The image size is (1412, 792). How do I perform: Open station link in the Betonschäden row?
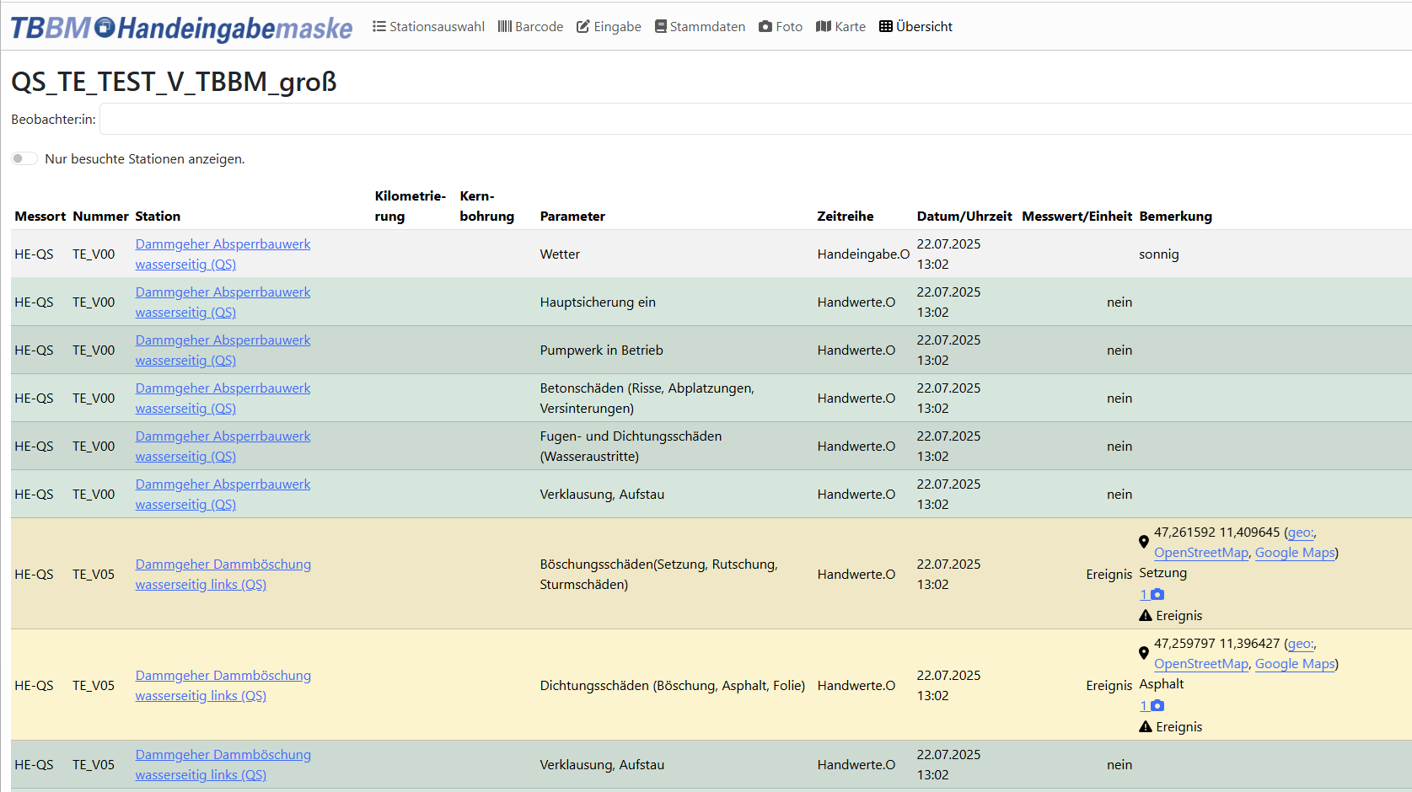pos(223,398)
